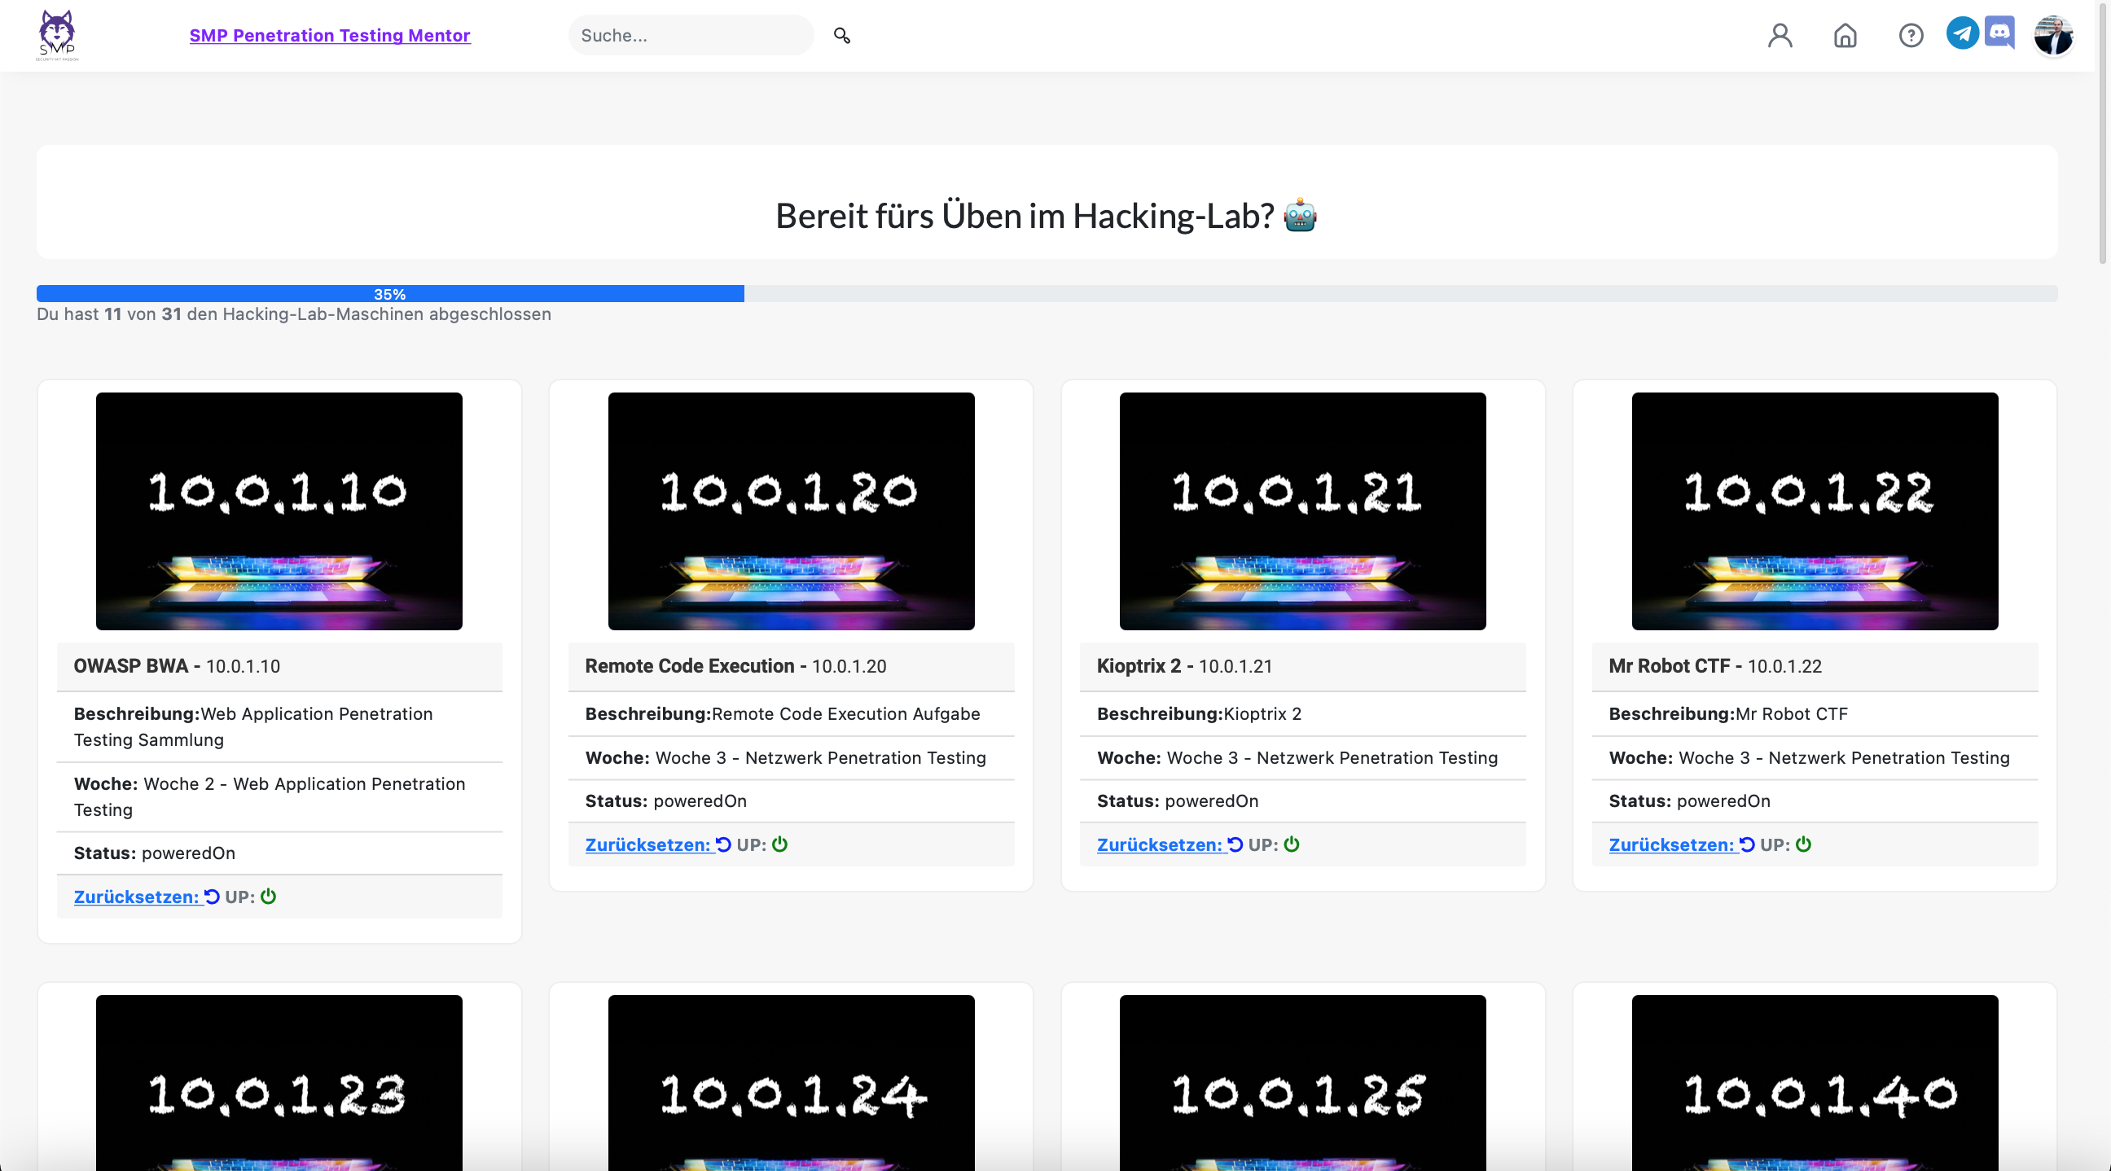Click Zurücksetzen on the OWASP BWA card
The height and width of the screenshot is (1171, 2111).
click(x=136, y=897)
